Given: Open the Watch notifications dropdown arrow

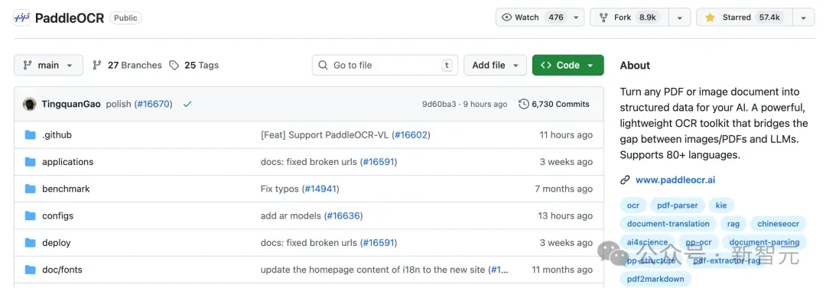Looking at the screenshot, I should (577, 18).
